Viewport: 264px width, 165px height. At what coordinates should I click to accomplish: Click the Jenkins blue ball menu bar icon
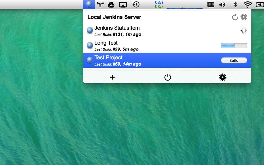89,4
